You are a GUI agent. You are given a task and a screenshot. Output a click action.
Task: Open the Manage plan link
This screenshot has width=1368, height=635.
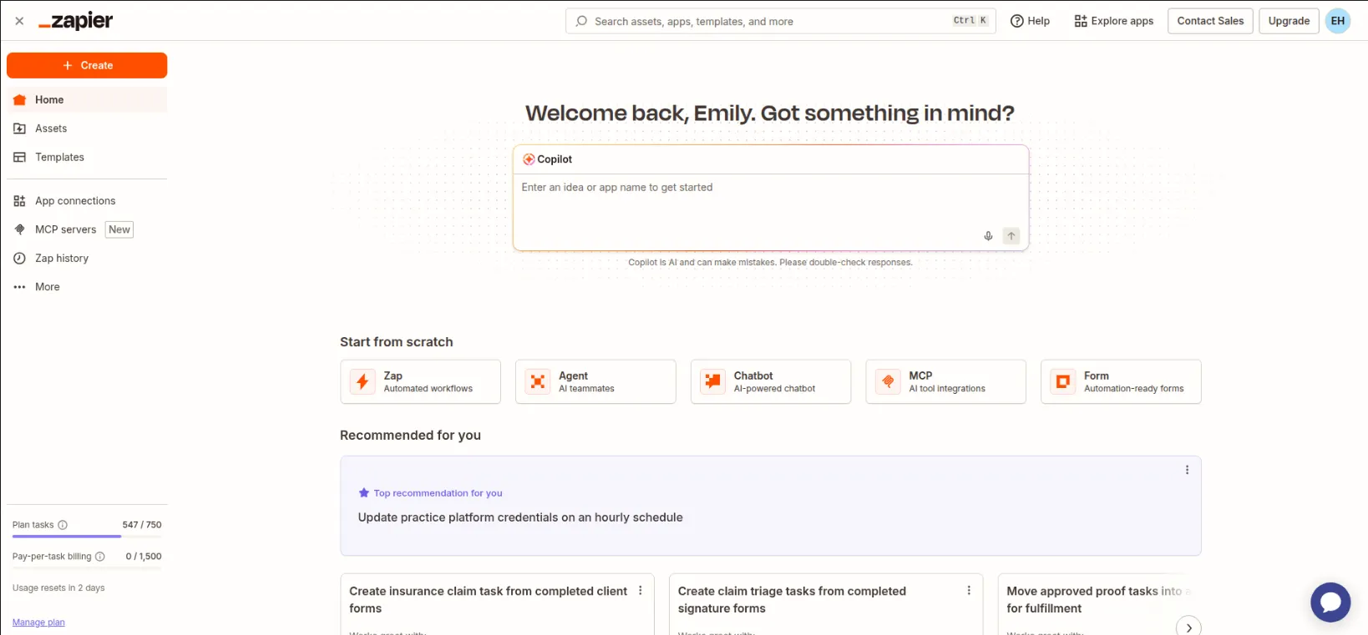tap(38, 622)
